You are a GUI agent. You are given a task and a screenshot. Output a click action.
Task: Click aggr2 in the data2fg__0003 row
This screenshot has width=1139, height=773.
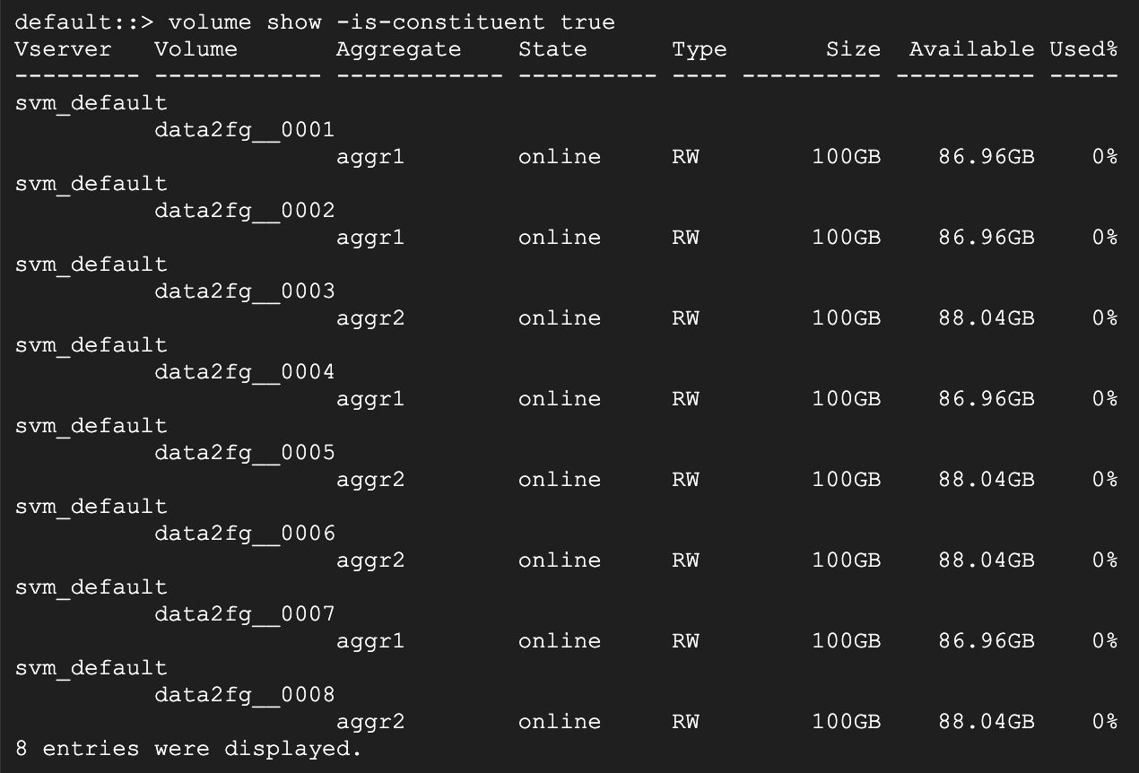coord(370,317)
